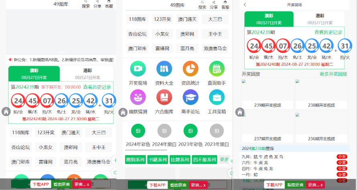Select the 2023年黑白 gallery icon
357x190 pixels.
click(217, 131)
